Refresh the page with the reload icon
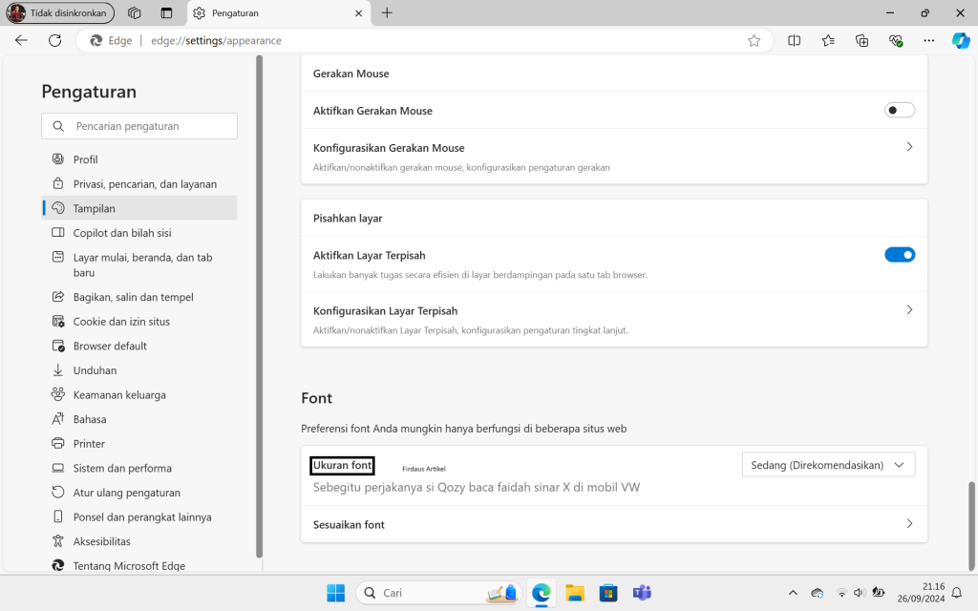Viewport: 978px width, 611px height. pos(54,40)
